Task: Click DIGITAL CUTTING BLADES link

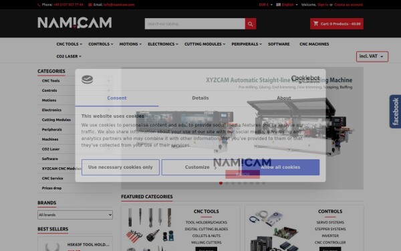Action: point(206,229)
